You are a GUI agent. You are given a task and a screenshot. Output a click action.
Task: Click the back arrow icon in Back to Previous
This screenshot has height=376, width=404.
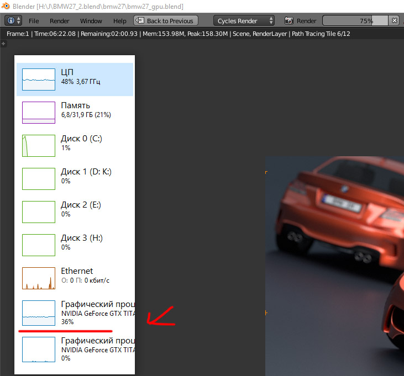point(140,20)
